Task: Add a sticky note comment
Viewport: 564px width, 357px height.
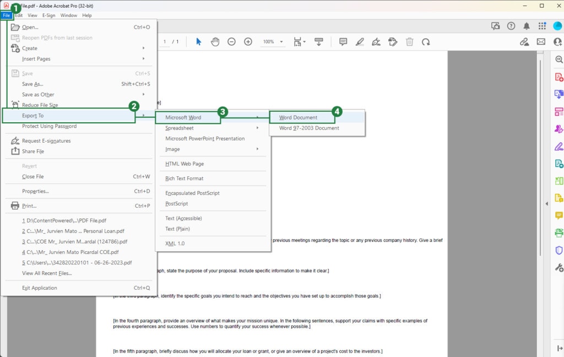Action: pyautogui.click(x=343, y=42)
